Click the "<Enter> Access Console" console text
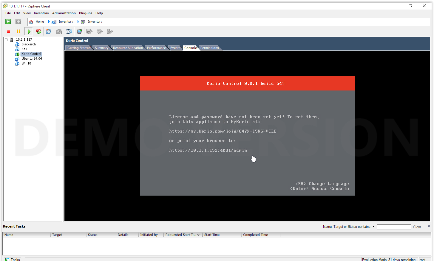This screenshot has width=434, height=261. pyautogui.click(x=319, y=188)
